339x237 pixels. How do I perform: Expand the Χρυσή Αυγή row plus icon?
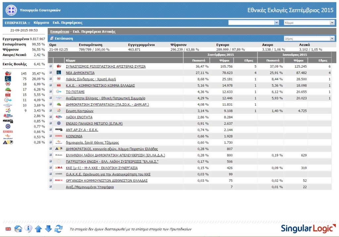pos(51,79)
